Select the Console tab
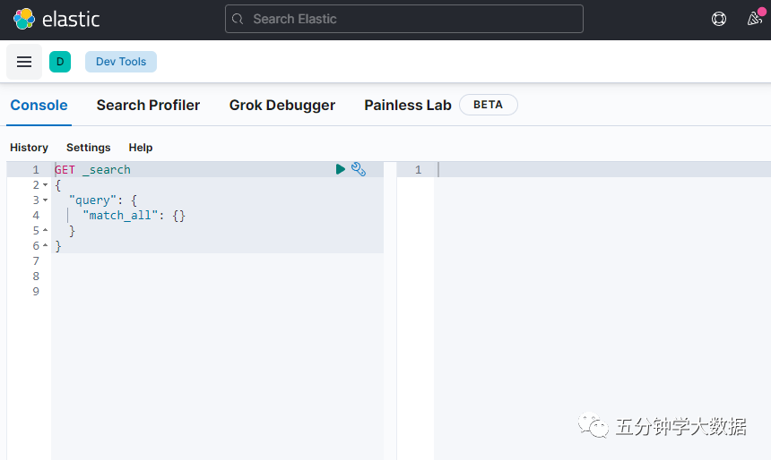771x460 pixels. point(39,106)
